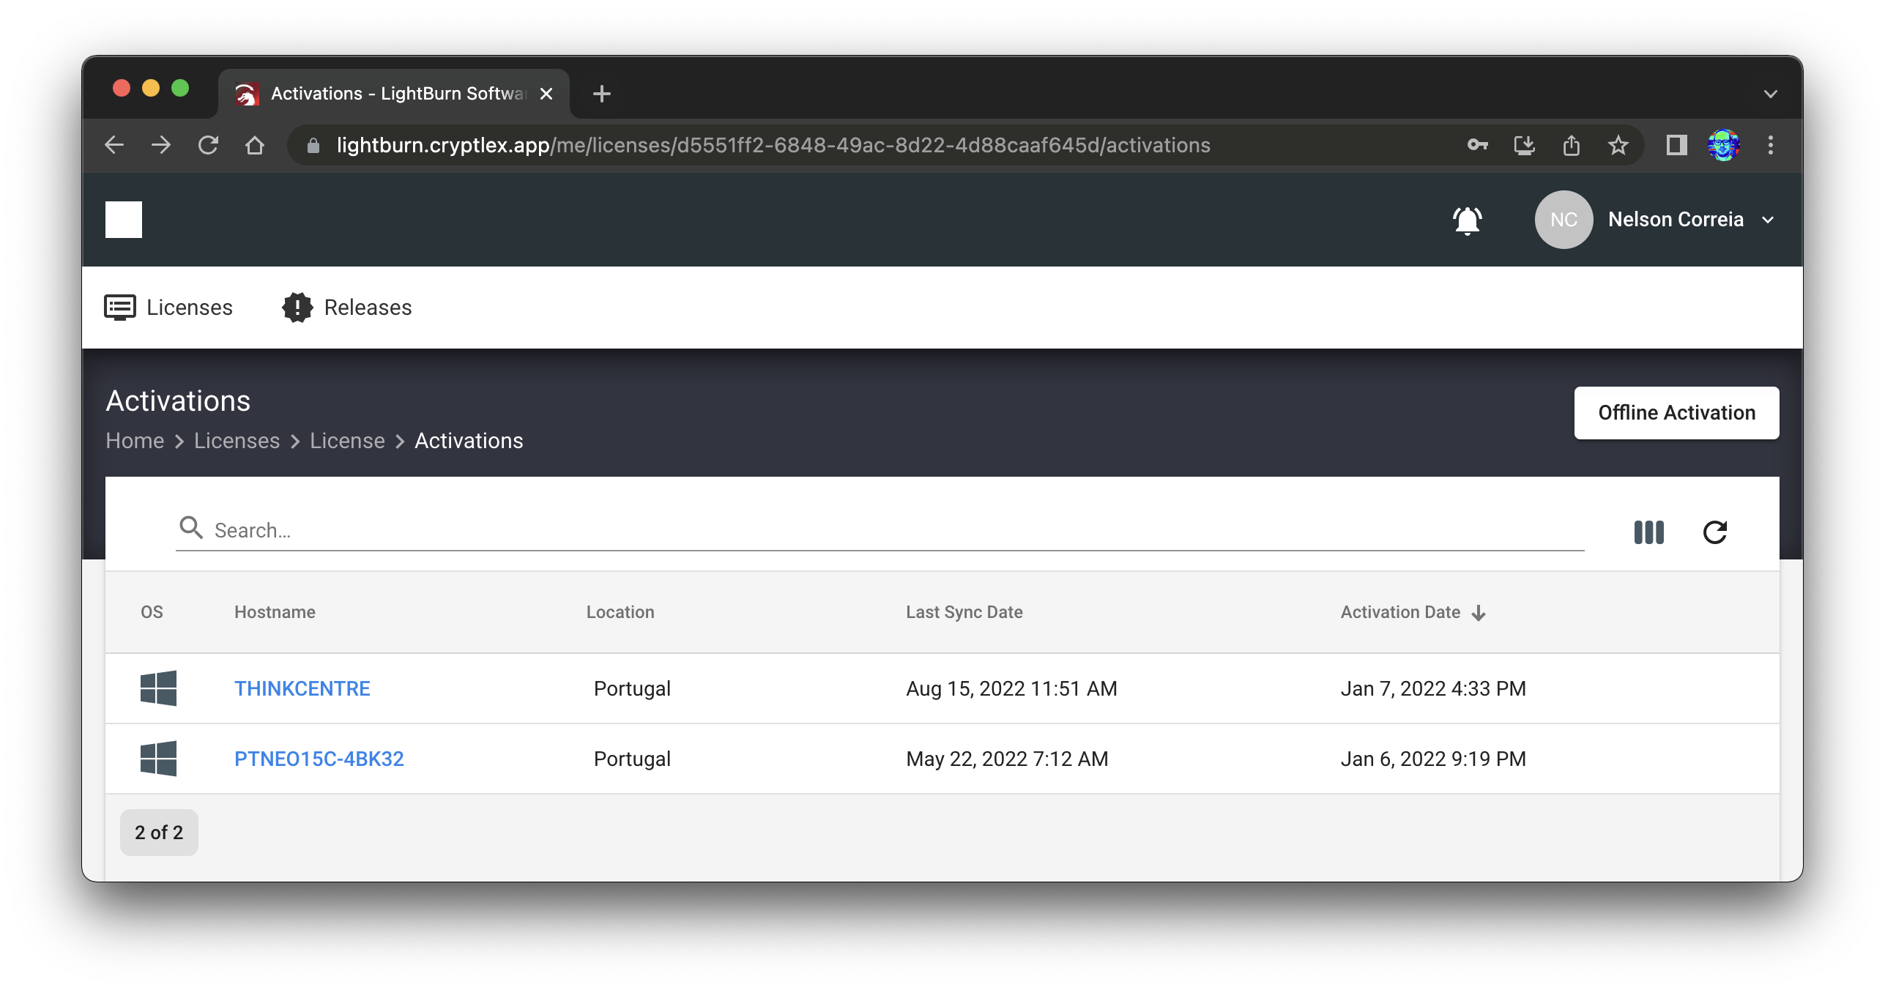Open the browser three-dot menu
This screenshot has height=990, width=1885.
(x=1771, y=145)
